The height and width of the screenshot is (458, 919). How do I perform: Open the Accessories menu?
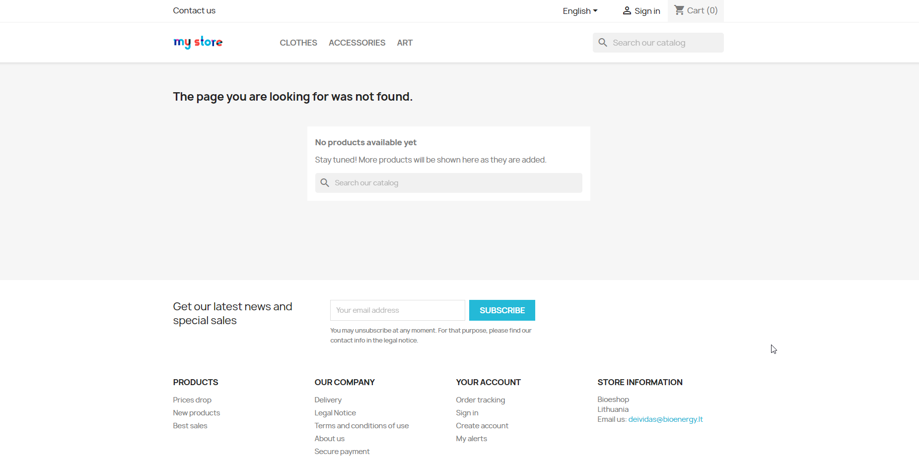click(x=357, y=43)
